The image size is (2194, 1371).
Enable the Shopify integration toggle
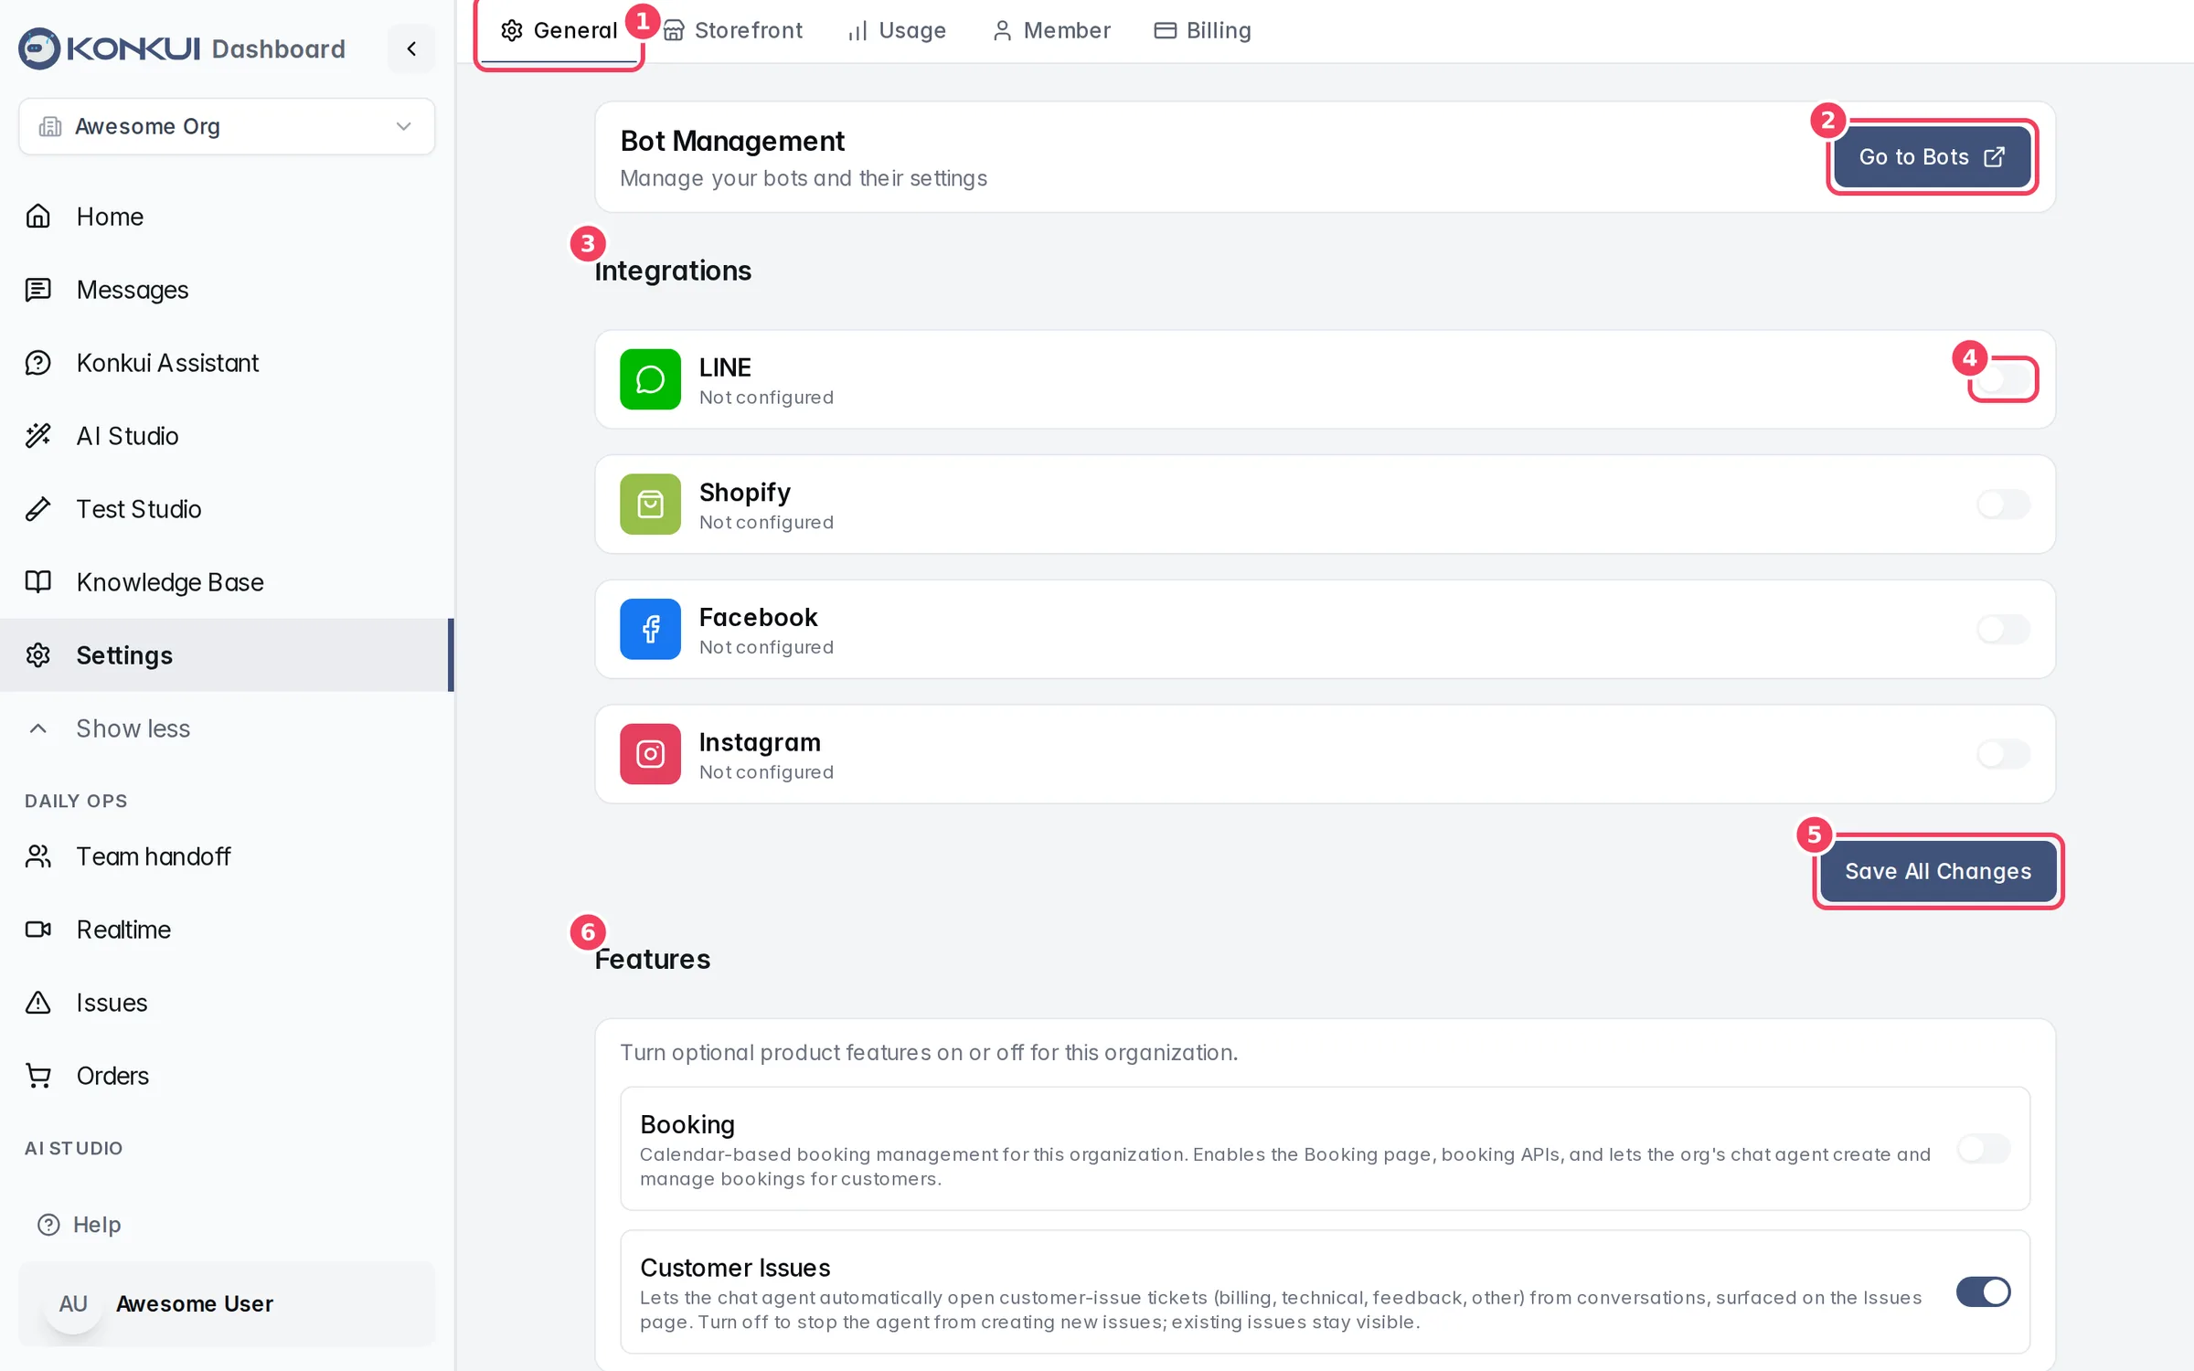coord(2003,505)
